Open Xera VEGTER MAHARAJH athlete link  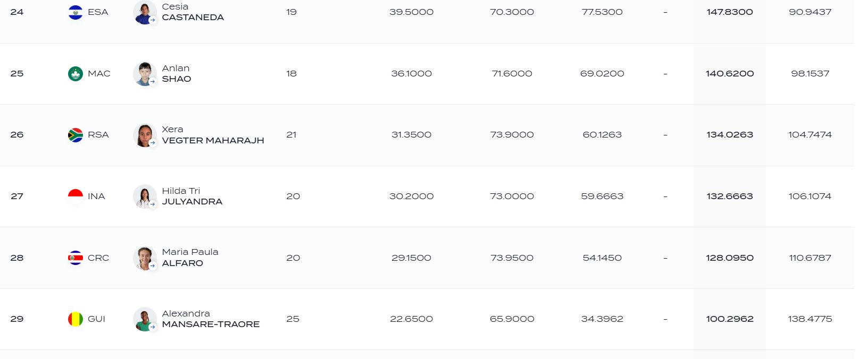213,135
